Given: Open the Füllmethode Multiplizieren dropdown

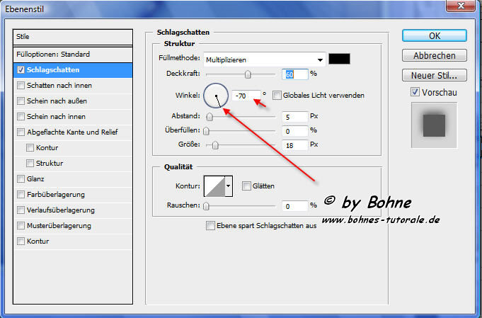Looking at the screenshot, I should (264, 59).
